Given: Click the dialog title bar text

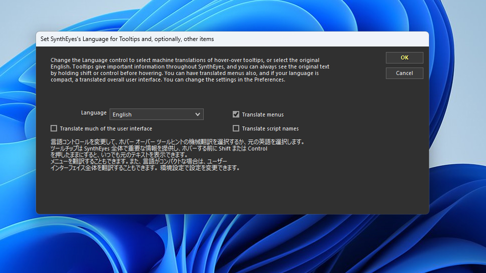Looking at the screenshot, I should pyautogui.click(x=127, y=39).
